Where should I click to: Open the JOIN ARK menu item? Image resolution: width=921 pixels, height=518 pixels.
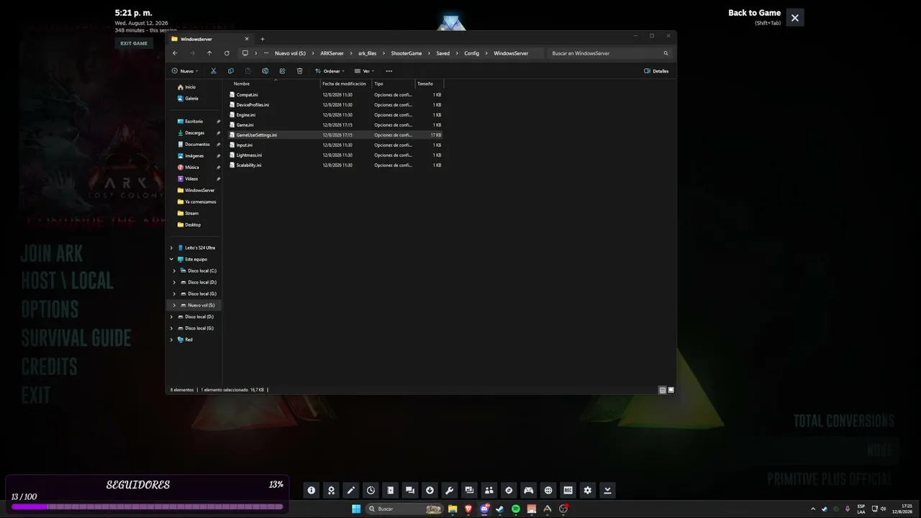(x=52, y=253)
